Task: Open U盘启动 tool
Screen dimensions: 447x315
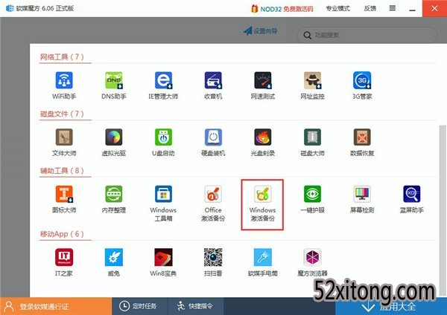Action: [x=163, y=137]
